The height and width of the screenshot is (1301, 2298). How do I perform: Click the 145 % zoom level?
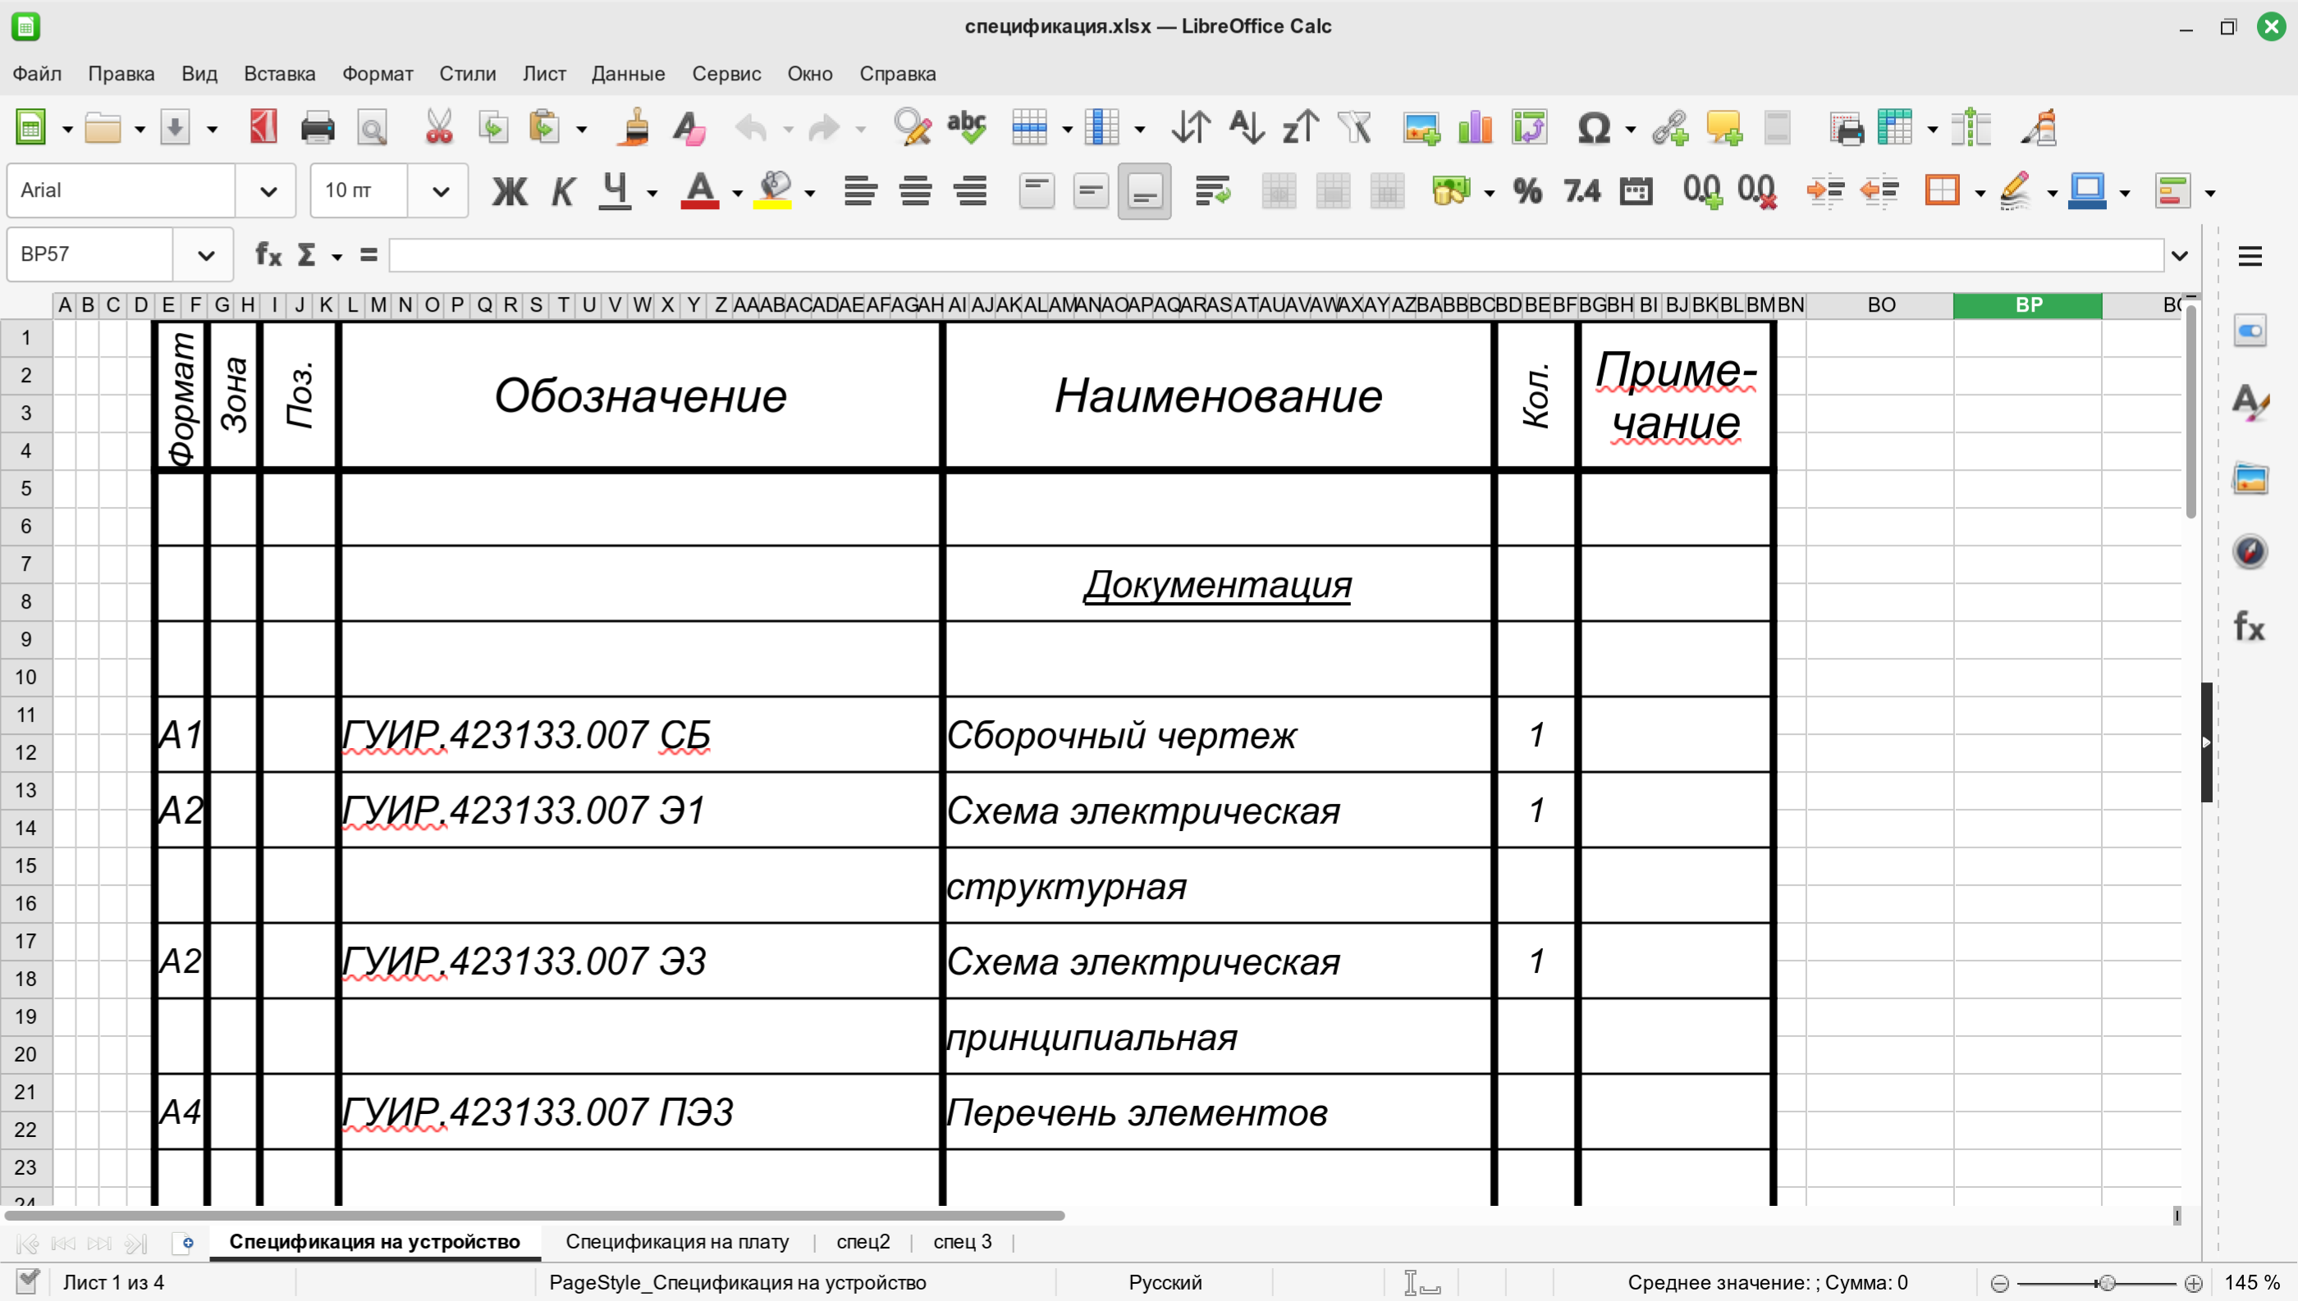click(2251, 1282)
